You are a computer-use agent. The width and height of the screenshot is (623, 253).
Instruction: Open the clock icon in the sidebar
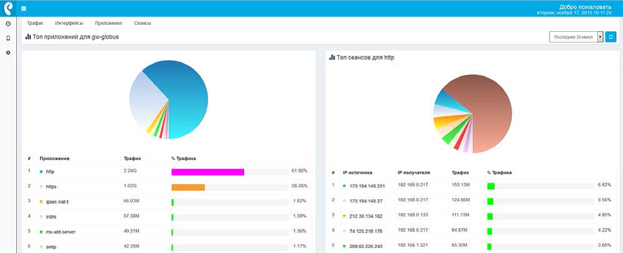(x=8, y=24)
